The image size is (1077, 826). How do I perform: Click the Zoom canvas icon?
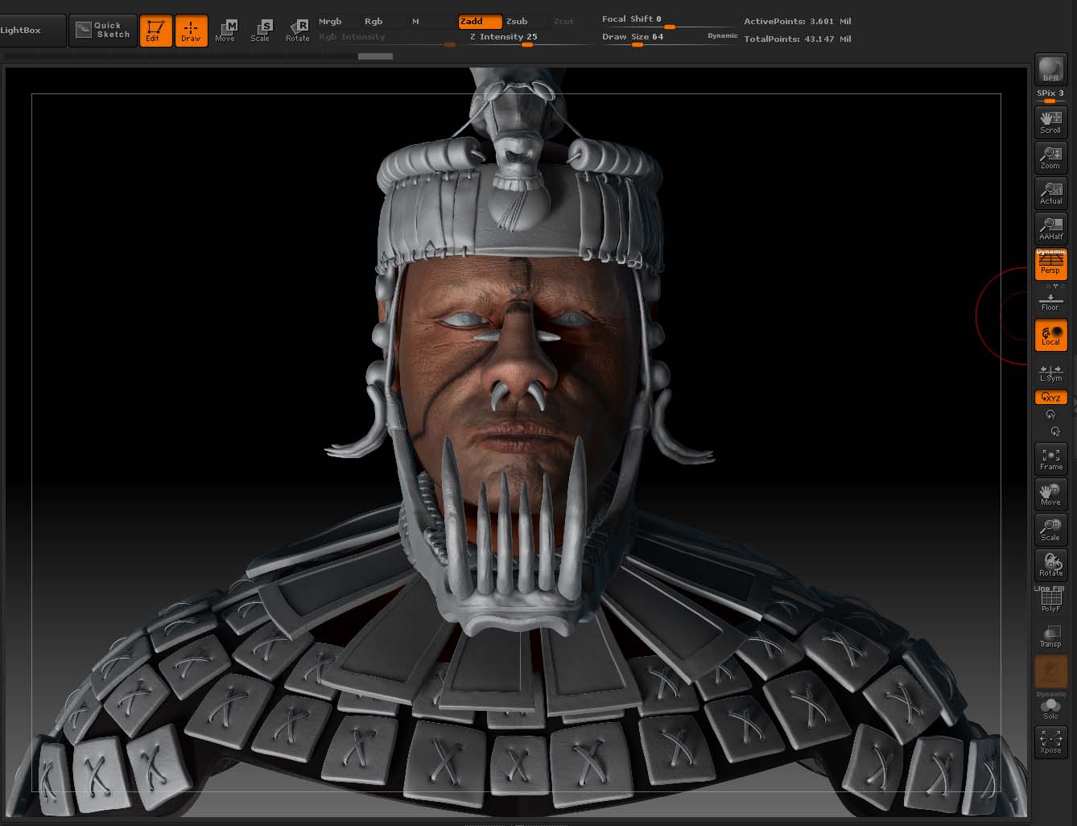(1050, 157)
